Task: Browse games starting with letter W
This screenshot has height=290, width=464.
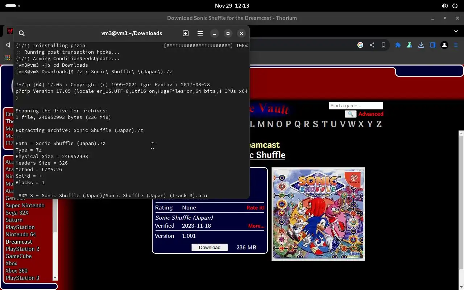Action: pyautogui.click(x=352, y=124)
